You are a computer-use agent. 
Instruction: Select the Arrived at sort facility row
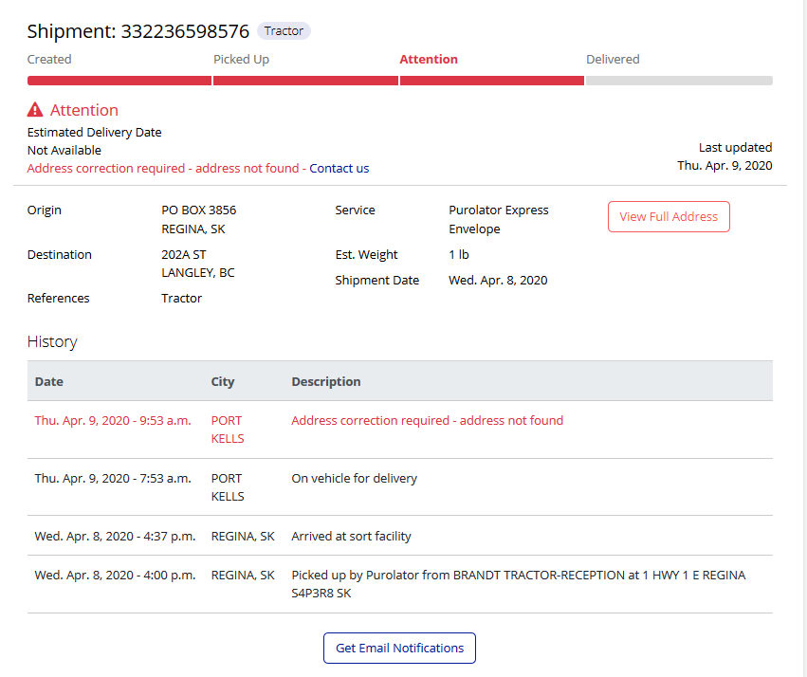point(351,537)
